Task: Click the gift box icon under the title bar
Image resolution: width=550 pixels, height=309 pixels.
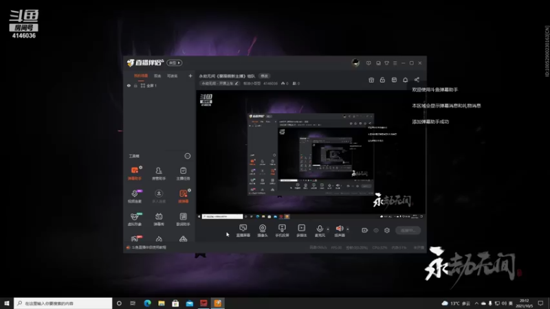Action: [x=371, y=80]
